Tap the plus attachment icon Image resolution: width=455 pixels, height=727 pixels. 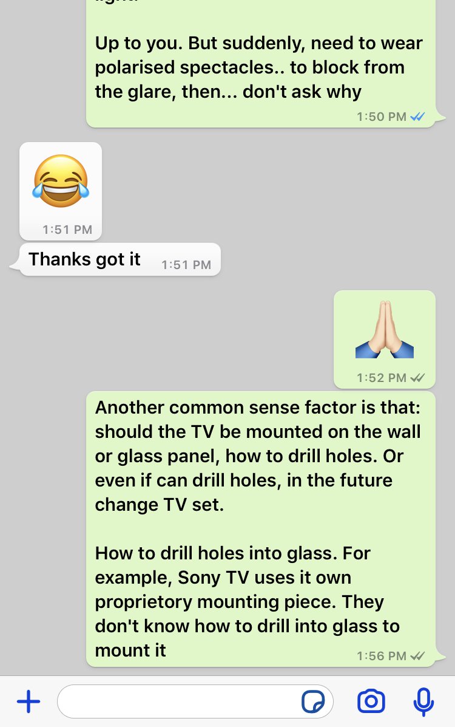click(29, 701)
